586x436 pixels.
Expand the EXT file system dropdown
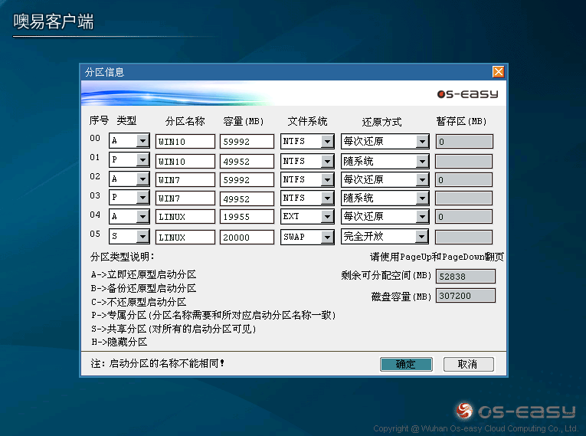[327, 217]
